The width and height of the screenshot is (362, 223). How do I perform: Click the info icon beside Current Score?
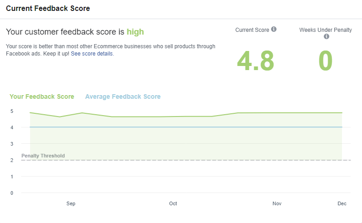pyautogui.click(x=274, y=30)
